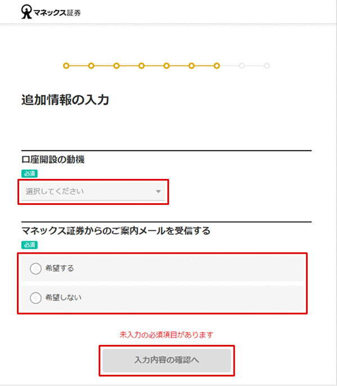The height and width of the screenshot is (386, 337).
Task: Click the sixth progress step circle
Action: [192, 66]
